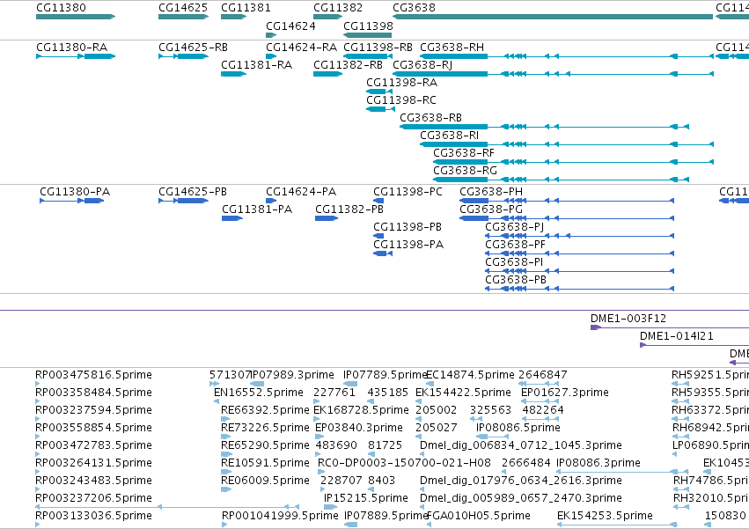Select the CG14624 gene label
This screenshot has width=749, height=529.
click(x=290, y=26)
